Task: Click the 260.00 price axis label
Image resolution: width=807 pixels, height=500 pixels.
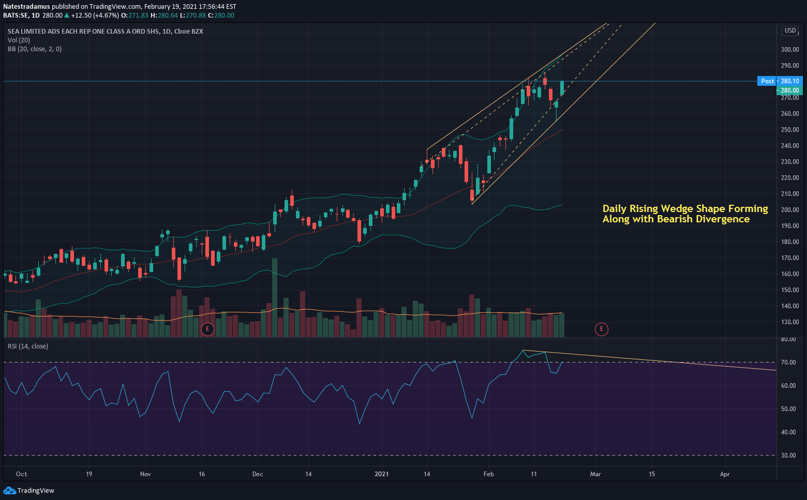Action: pos(790,114)
